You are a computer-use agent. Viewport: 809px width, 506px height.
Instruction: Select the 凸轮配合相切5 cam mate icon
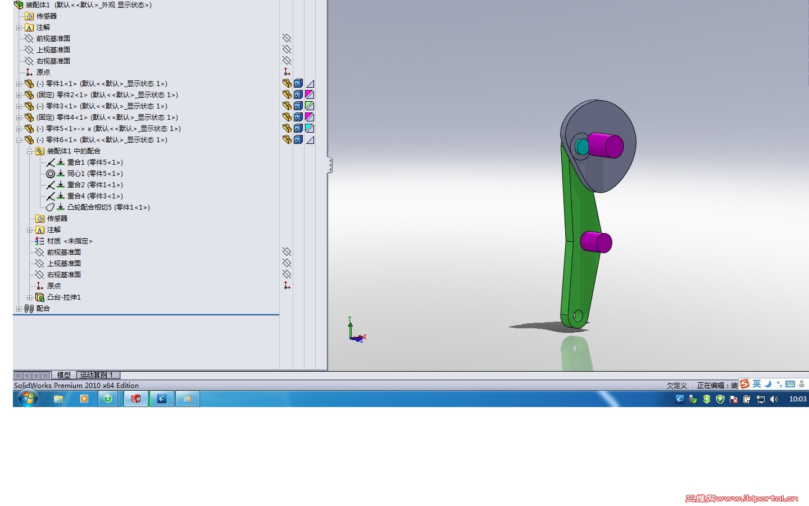(51, 207)
